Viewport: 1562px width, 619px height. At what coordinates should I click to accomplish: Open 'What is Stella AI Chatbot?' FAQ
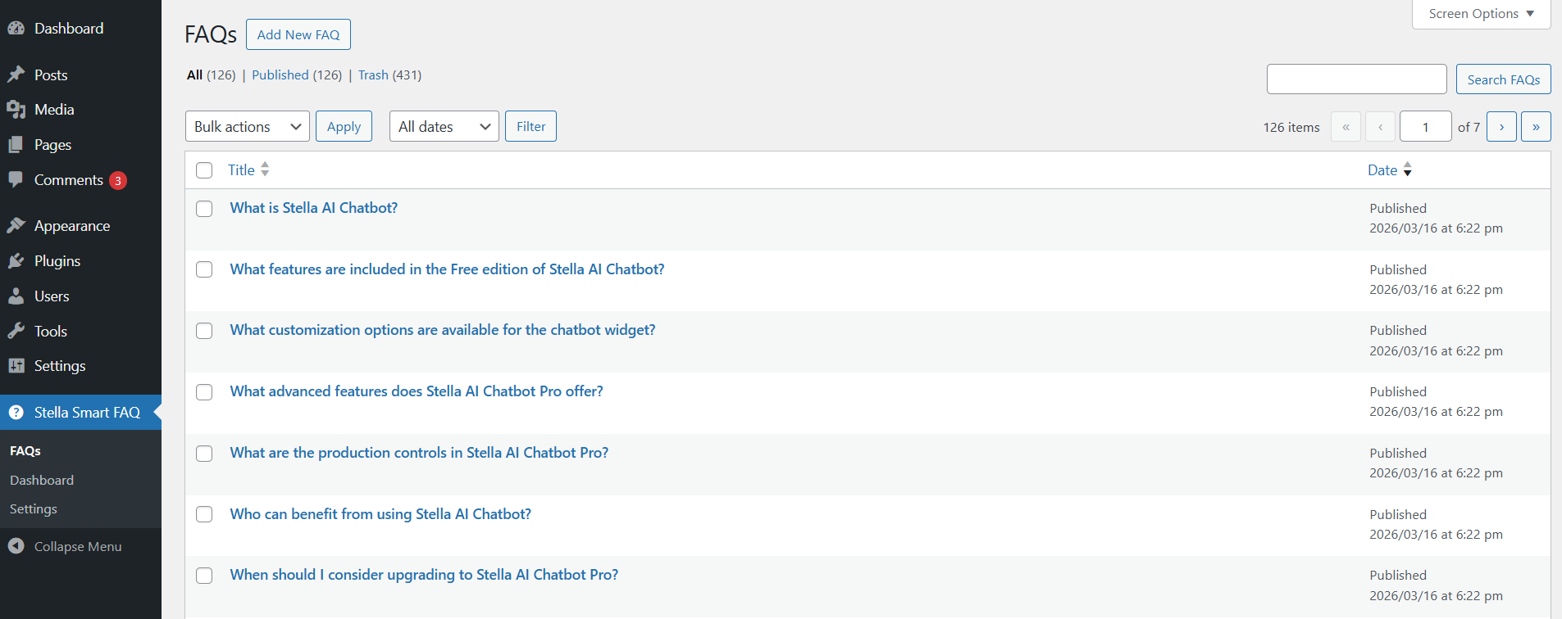[x=313, y=208]
